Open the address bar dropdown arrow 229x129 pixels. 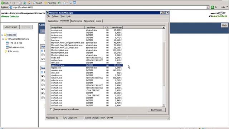pos(208,7)
